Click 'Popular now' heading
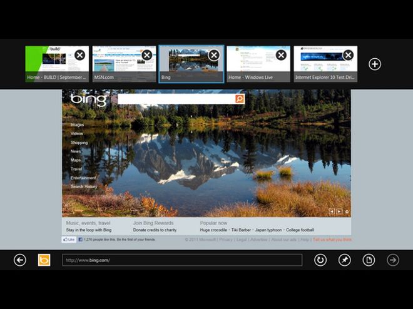413x309 pixels. pos(213,223)
